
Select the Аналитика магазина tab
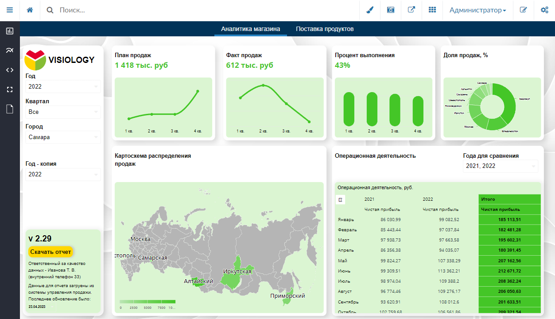click(251, 29)
